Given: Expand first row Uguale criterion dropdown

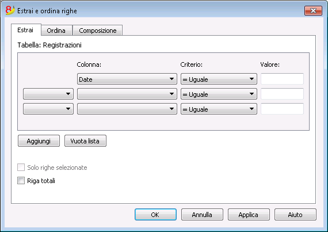Looking at the screenshot, I should coord(219,79).
